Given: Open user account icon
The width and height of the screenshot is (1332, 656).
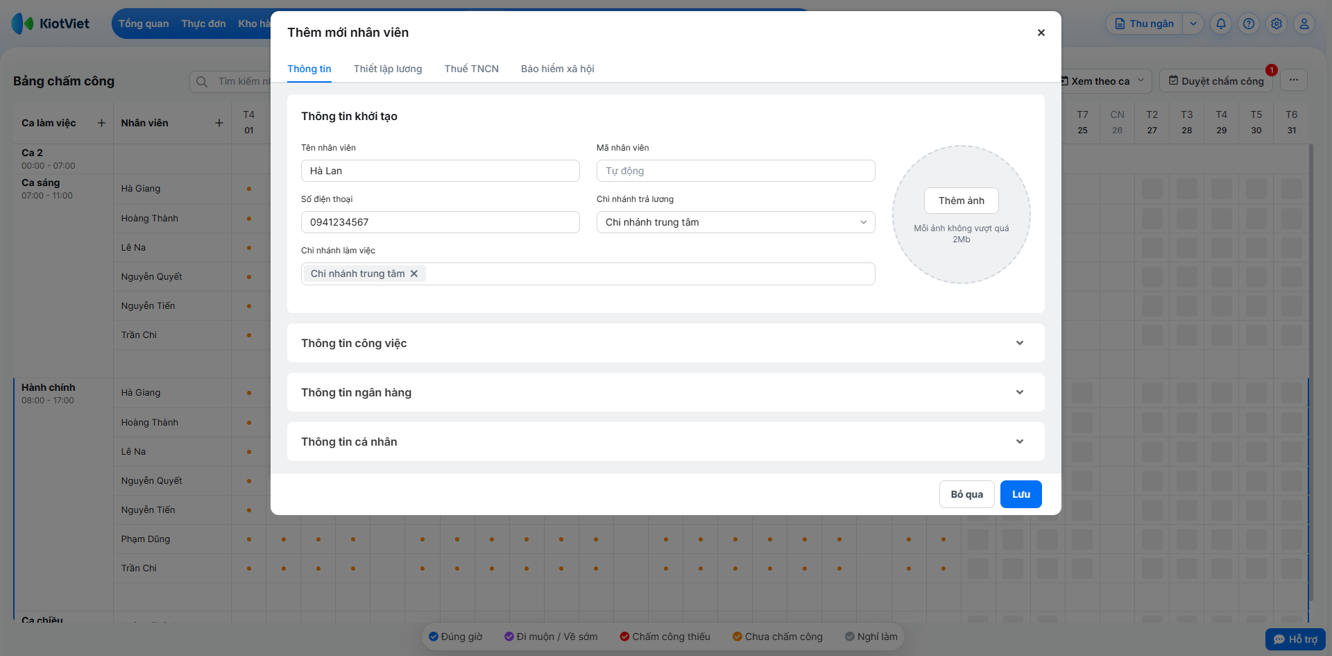Looking at the screenshot, I should point(1304,24).
